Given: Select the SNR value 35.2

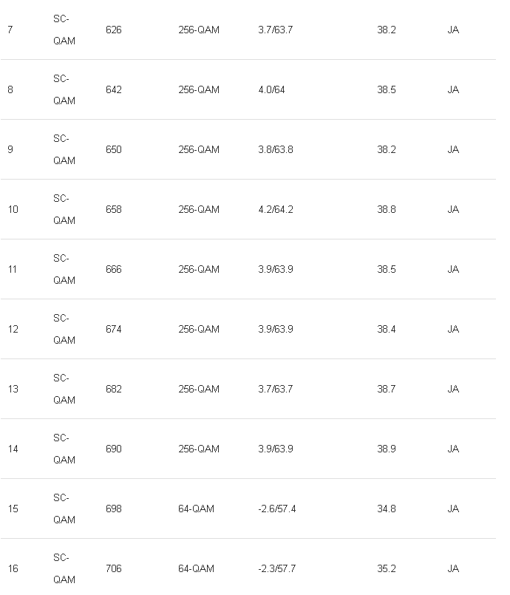Looking at the screenshot, I should point(386,569).
